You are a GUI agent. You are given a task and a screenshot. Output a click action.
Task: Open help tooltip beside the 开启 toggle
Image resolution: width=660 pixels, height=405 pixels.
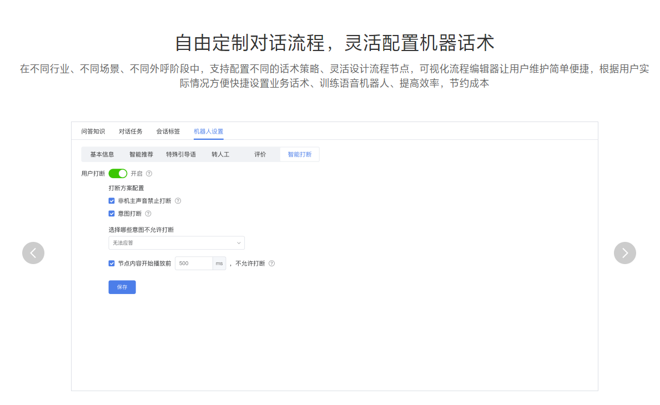(148, 173)
